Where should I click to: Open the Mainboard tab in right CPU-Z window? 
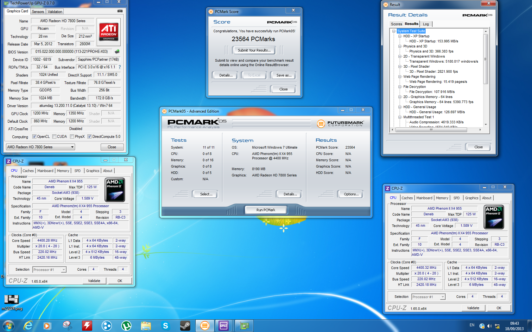pos(424,198)
